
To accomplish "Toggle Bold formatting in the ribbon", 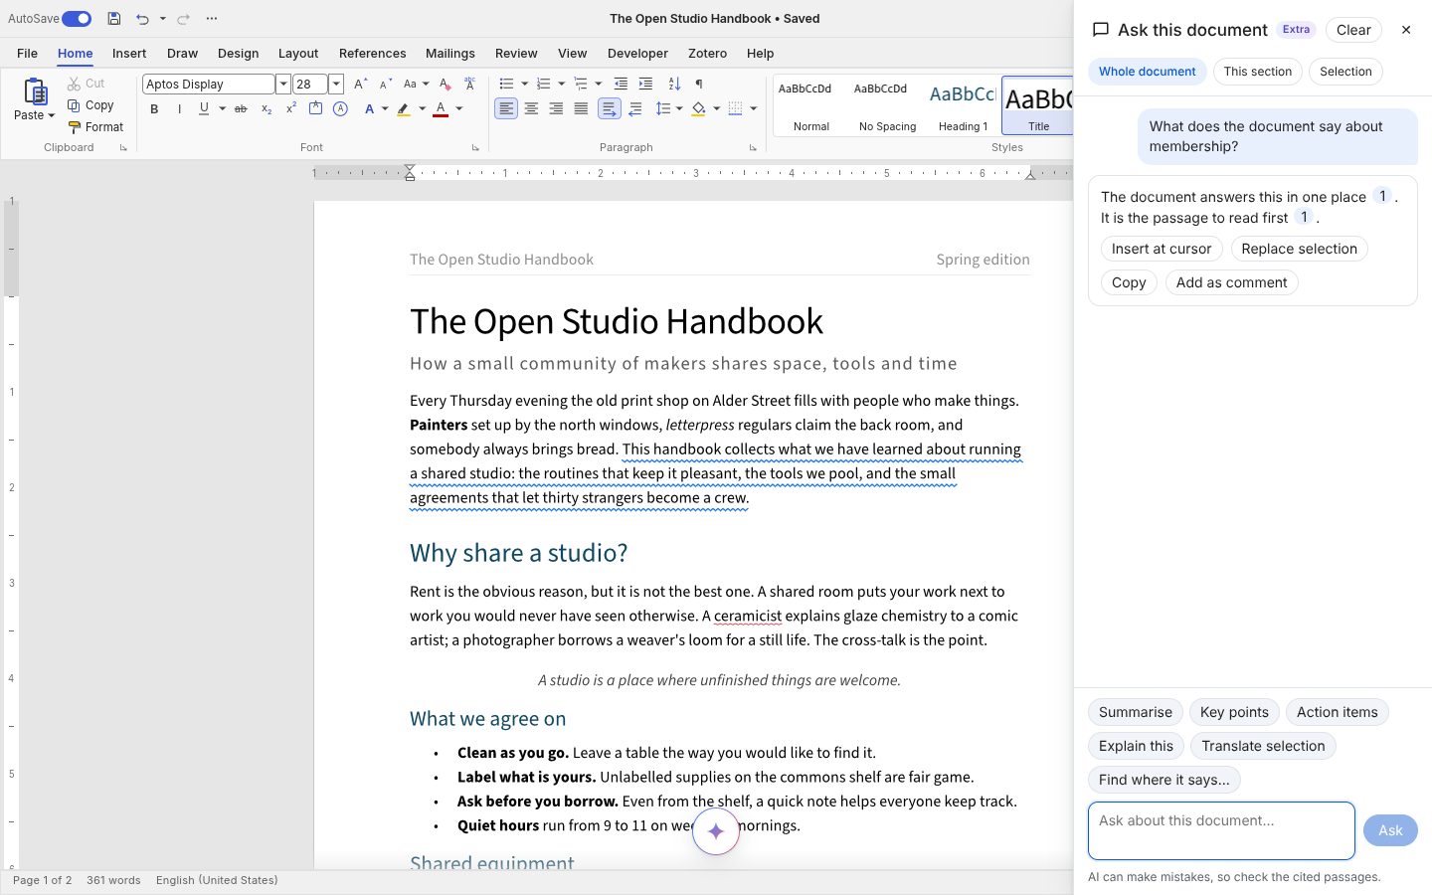I will 154,109.
